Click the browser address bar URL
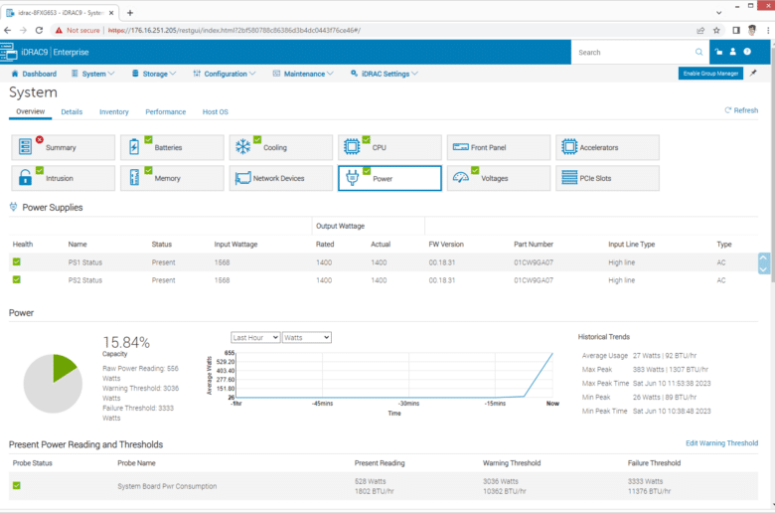 [x=234, y=30]
